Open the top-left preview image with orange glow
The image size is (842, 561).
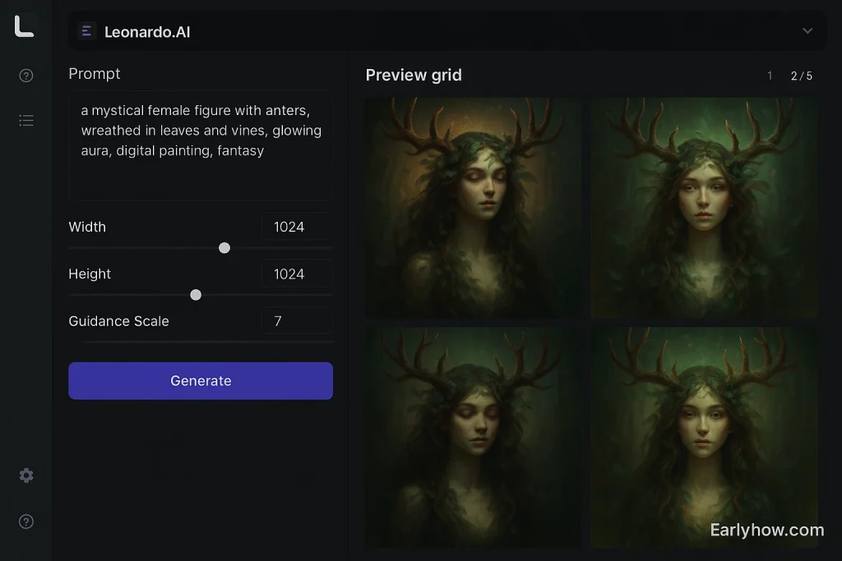pyautogui.click(x=474, y=208)
